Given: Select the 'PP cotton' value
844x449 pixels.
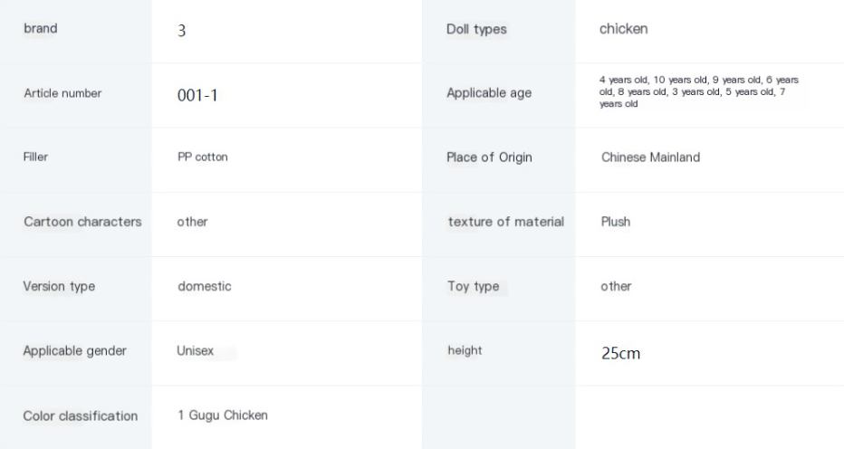Looking at the screenshot, I should pos(203,158).
